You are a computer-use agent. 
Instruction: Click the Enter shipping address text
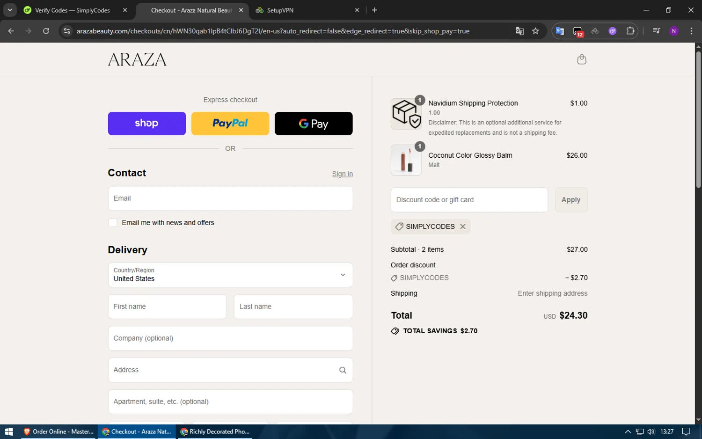[552, 293]
